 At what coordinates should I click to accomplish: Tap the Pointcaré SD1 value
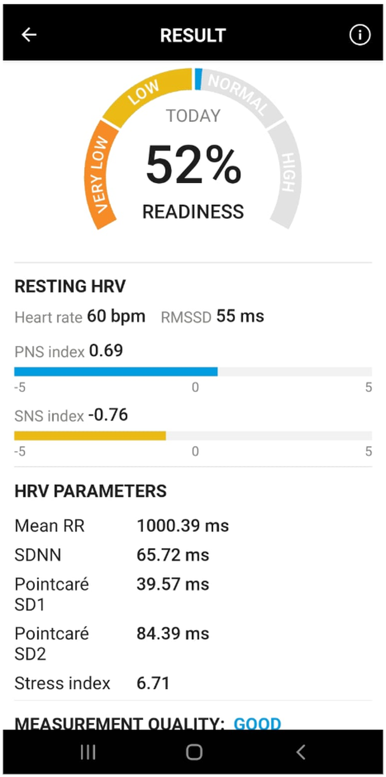[x=173, y=584]
